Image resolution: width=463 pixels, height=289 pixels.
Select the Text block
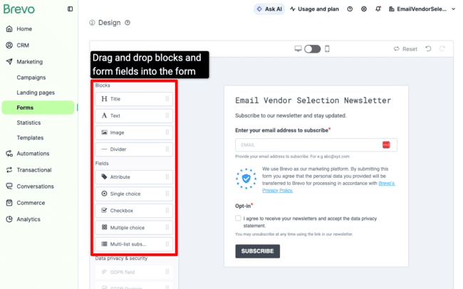pyautogui.click(x=134, y=116)
